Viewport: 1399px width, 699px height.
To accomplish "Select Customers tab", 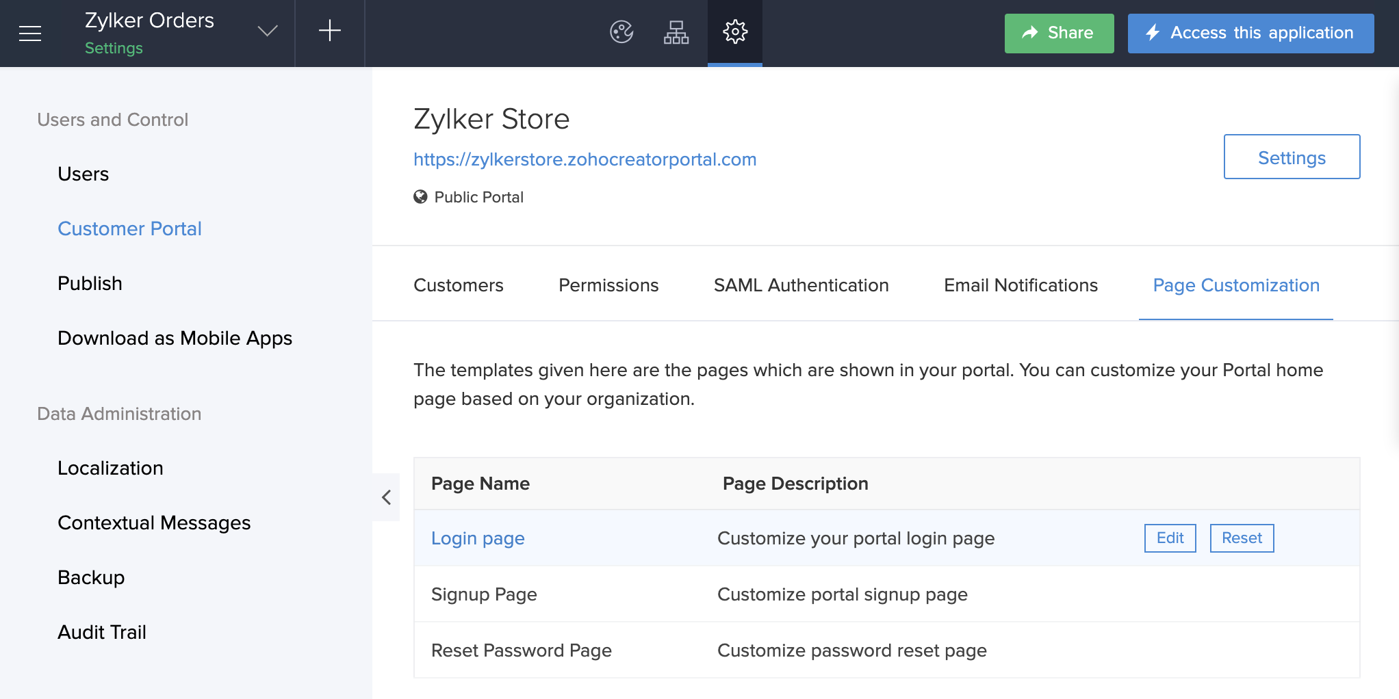I will tap(458, 285).
